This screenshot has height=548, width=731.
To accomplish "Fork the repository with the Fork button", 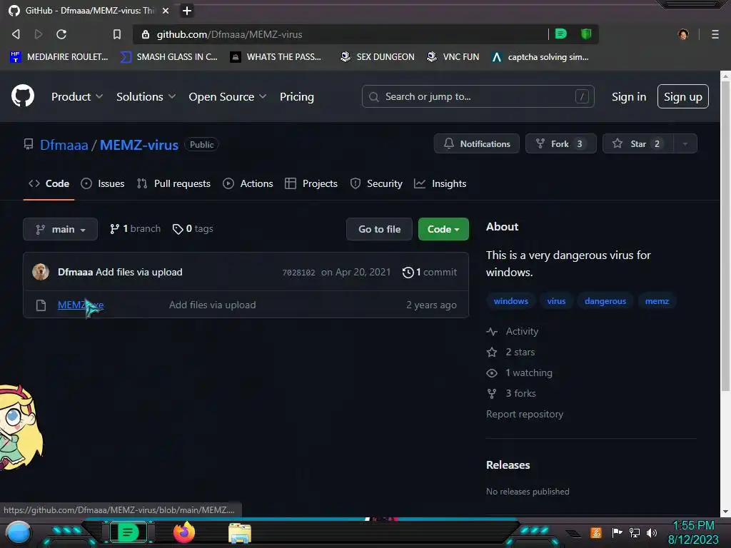I will tap(561, 143).
